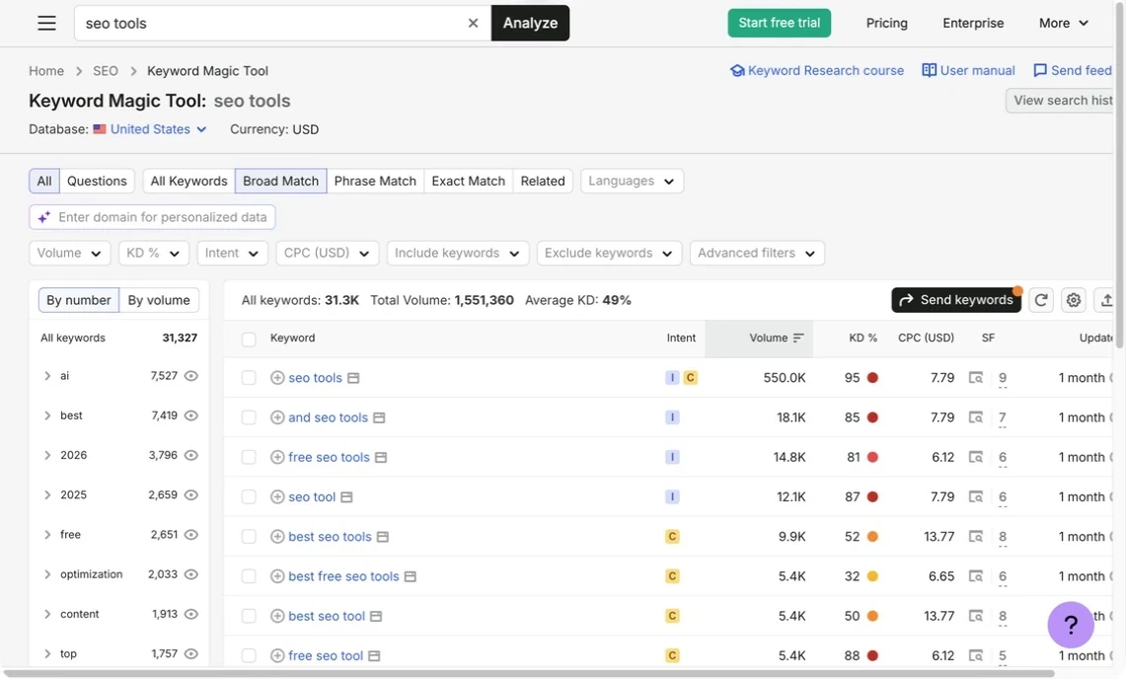This screenshot has width=1126, height=679.
Task: Open SERP icon next to 'and seo tools'
Action: click(379, 417)
